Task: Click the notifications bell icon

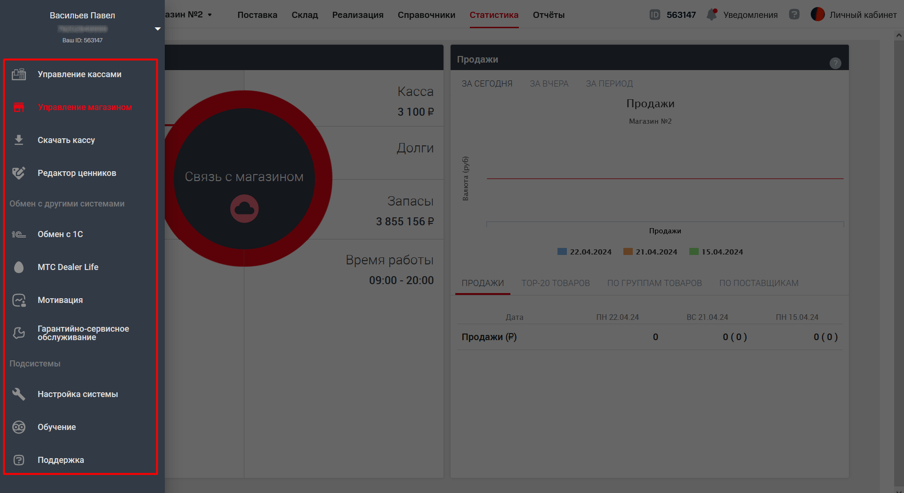Action: point(712,15)
